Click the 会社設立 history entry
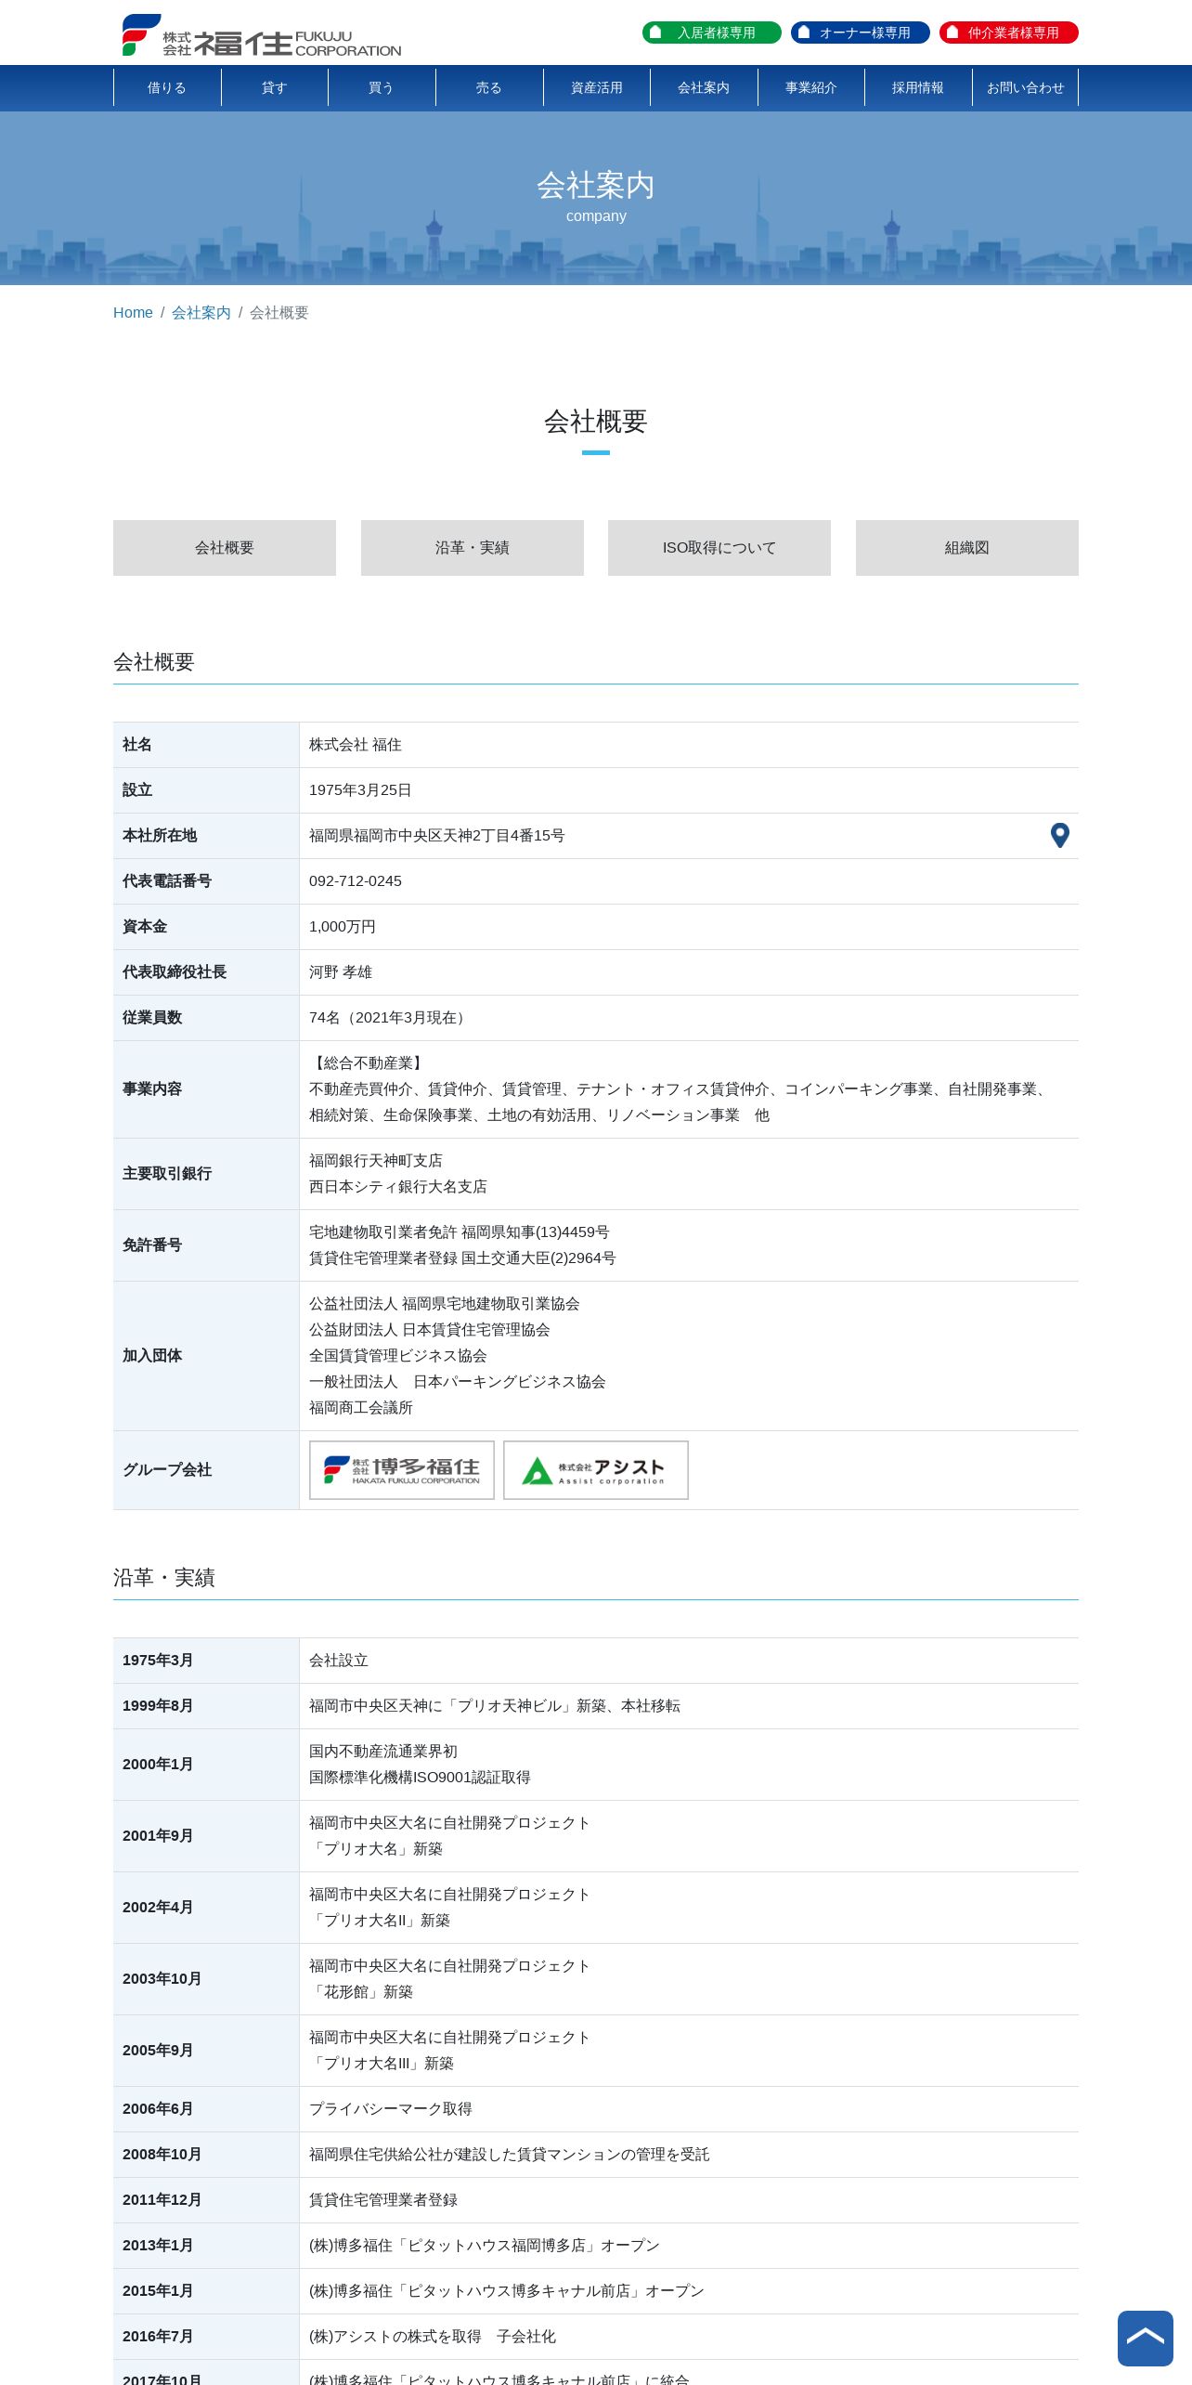The height and width of the screenshot is (2385, 1192). (x=339, y=1660)
